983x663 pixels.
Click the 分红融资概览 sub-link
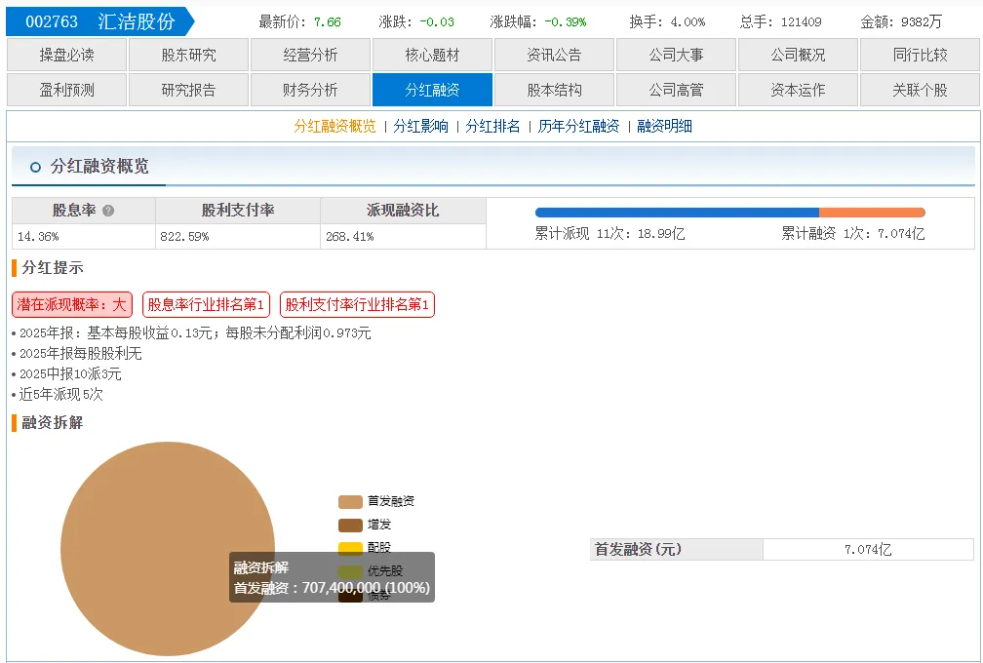pyautogui.click(x=334, y=126)
